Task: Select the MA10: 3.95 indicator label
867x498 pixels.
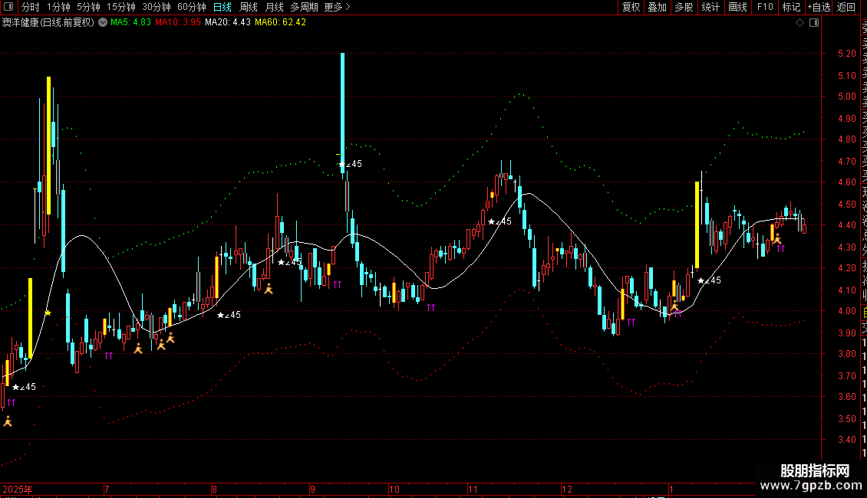Action: (x=177, y=23)
